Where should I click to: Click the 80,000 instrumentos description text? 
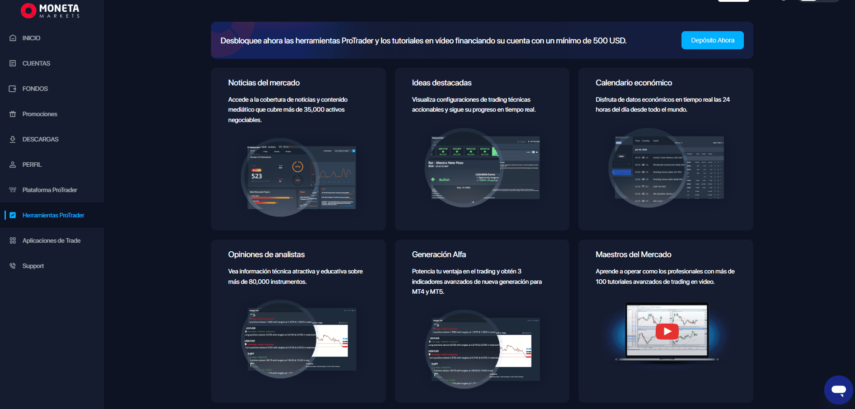pos(296,276)
